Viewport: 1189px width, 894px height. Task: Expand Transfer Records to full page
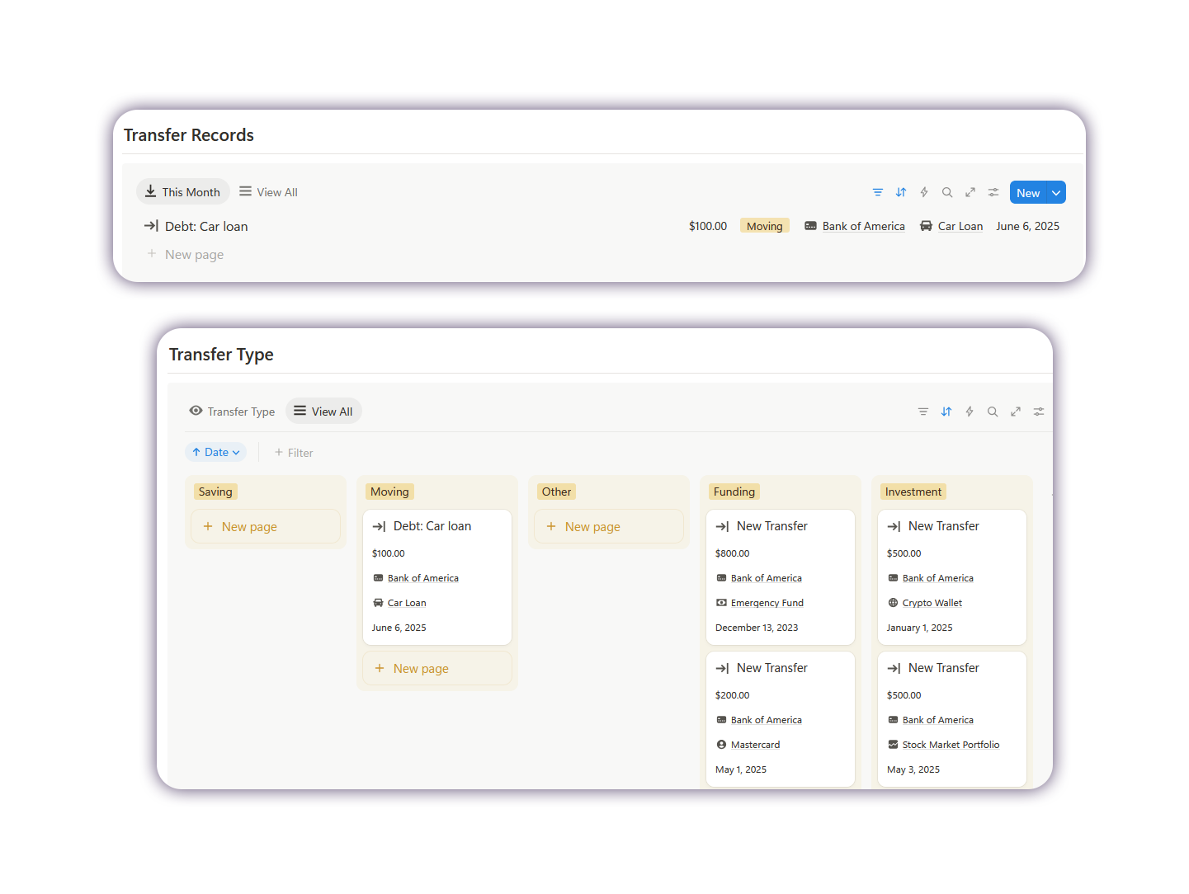[x=970, y=192]
